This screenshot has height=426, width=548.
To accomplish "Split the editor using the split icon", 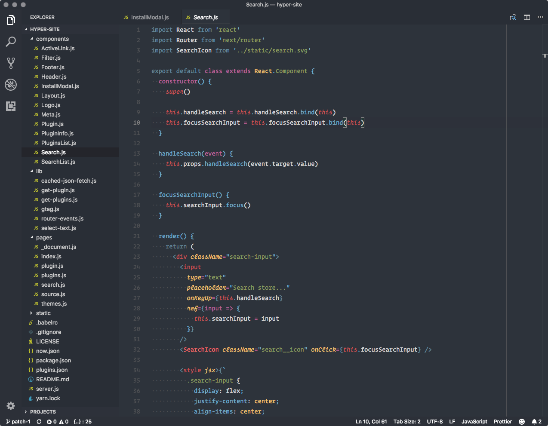I will 526,17.
